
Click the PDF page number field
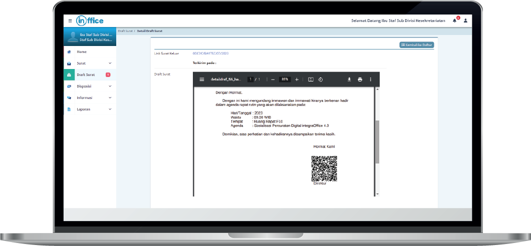click(250, 79)
